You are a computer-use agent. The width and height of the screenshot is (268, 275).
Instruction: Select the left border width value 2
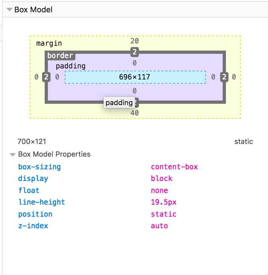[x=46, y=77]
